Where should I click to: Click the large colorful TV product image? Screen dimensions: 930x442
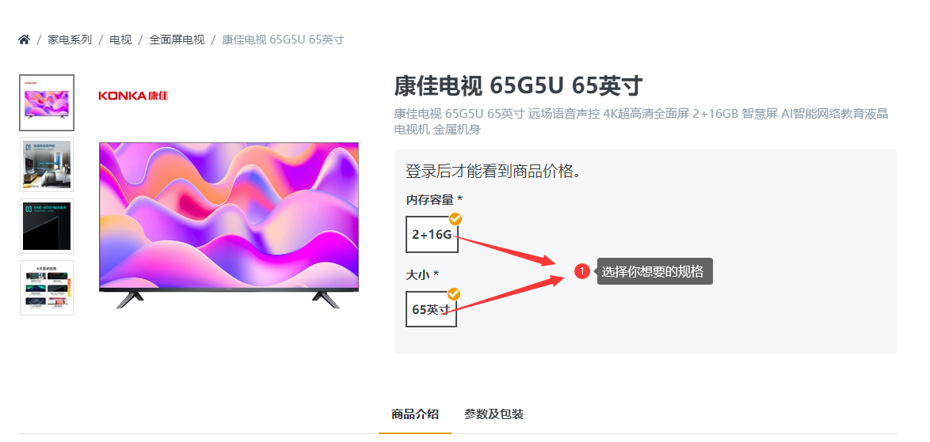(229, 225)
